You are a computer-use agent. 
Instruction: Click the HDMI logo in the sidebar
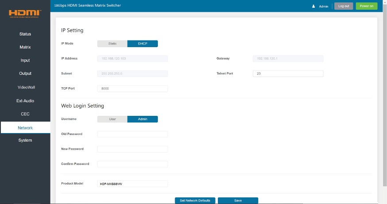pyautogui.click(x=25, y=14)
